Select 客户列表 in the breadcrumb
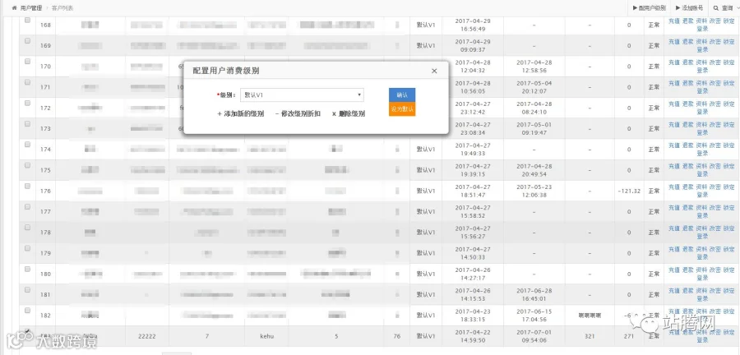This screenshot has height=355, width=740. pyautogui.click(x=62, y=8)
